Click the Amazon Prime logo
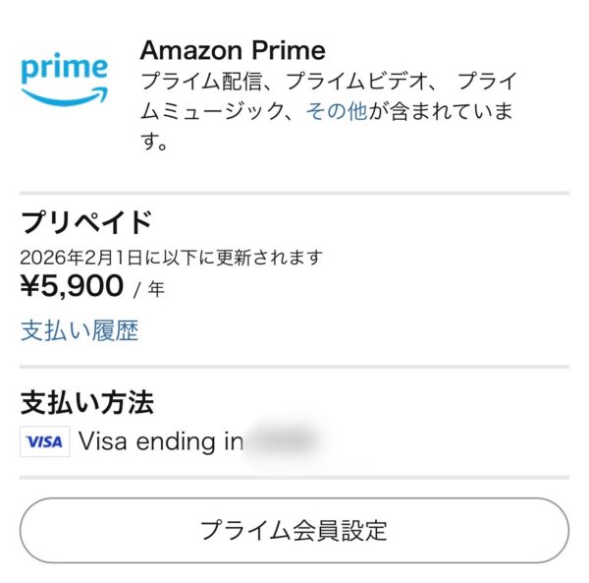Screen dimensions: 589x583 tap(64, 80)
